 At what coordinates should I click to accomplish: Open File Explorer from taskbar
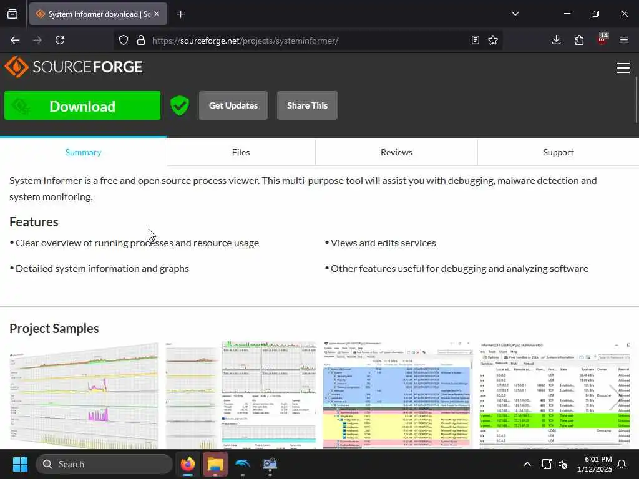[x=215, y=464]
